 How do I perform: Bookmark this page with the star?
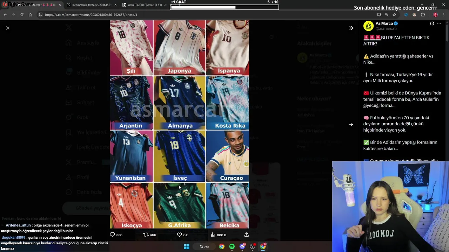394,15
